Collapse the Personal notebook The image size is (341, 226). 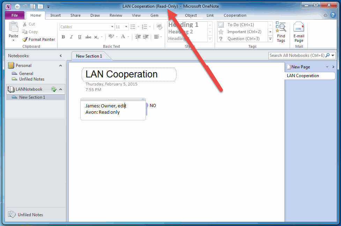coord(61,66)
